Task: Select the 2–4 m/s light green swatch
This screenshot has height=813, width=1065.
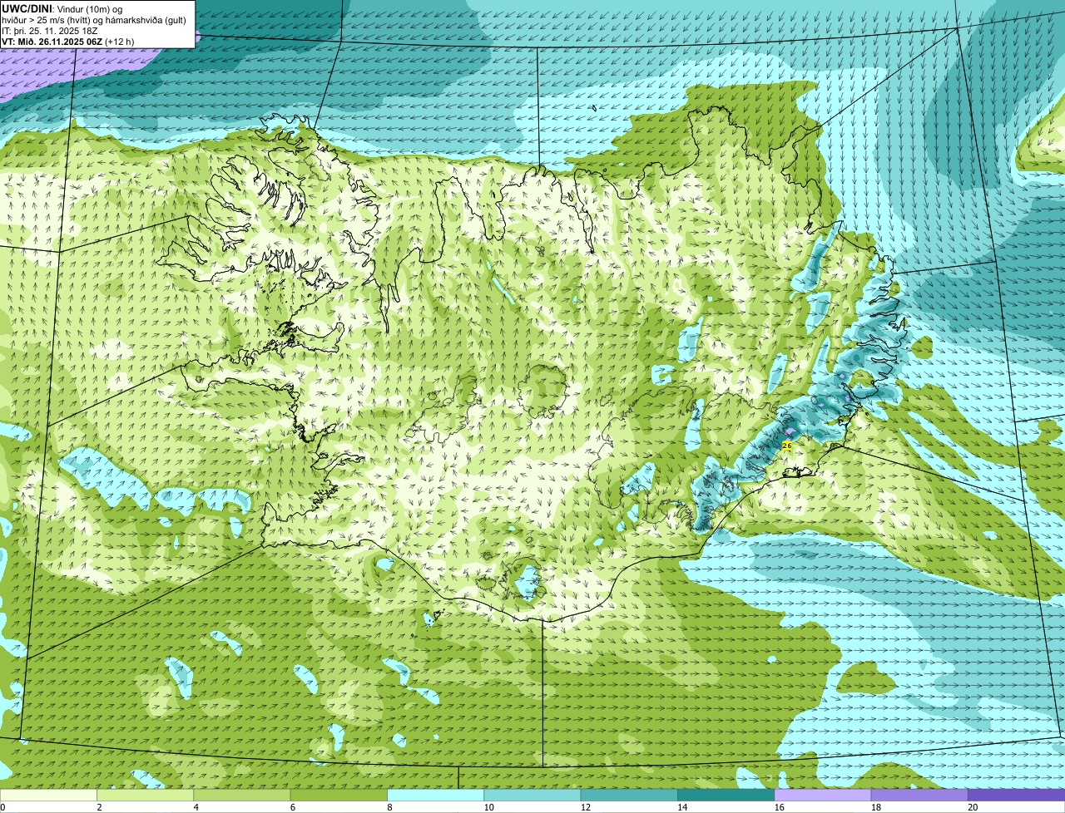Action: (145, 795)
